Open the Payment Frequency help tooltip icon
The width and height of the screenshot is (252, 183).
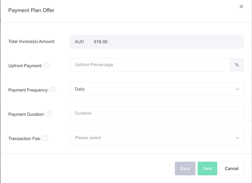point(53,89)
